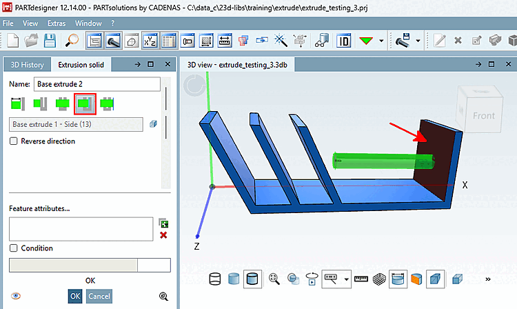Click the add feature attribute icon
This screenshot has width=517, height=309.
(163, 223)
